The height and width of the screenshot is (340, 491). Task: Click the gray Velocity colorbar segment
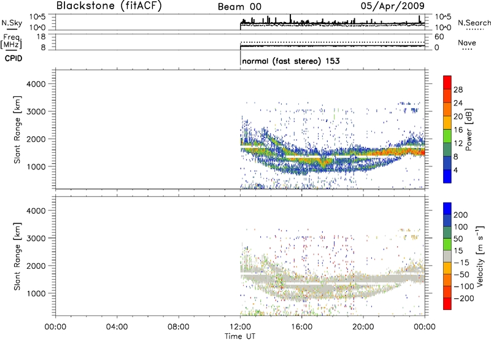(x=447, y=256)
